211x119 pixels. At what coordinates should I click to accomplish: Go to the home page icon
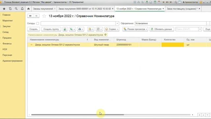tap(28, 9)
